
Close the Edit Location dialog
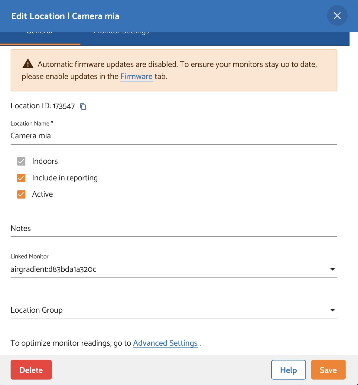tap(337, 16)
